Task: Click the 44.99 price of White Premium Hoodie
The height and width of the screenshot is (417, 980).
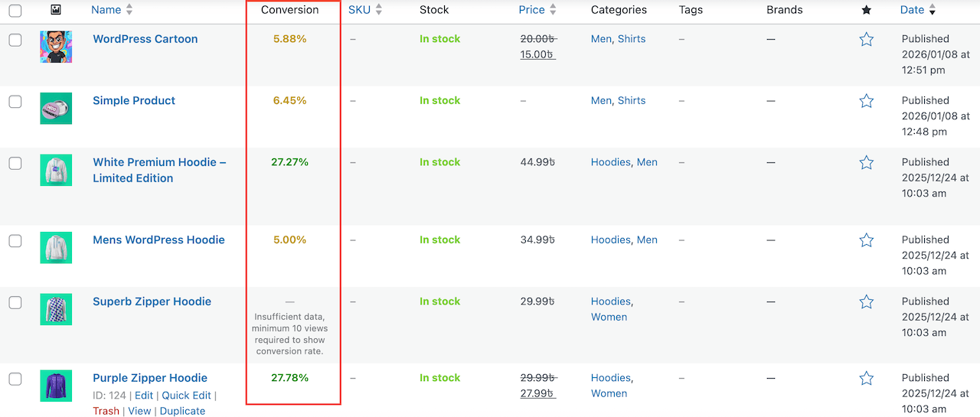Action: pyautogui.click(x=537, y=162)
